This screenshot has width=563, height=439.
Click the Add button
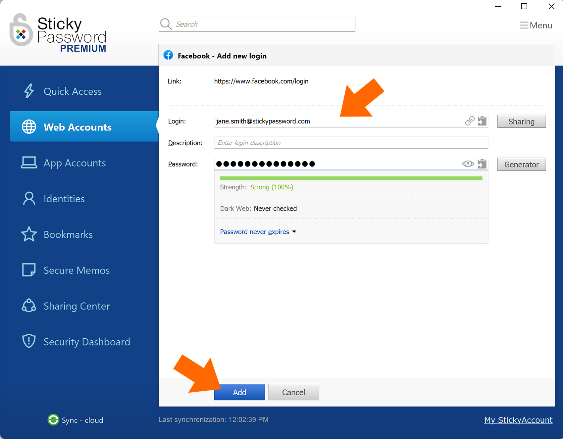pyautogui.click(x=239, y=392)
